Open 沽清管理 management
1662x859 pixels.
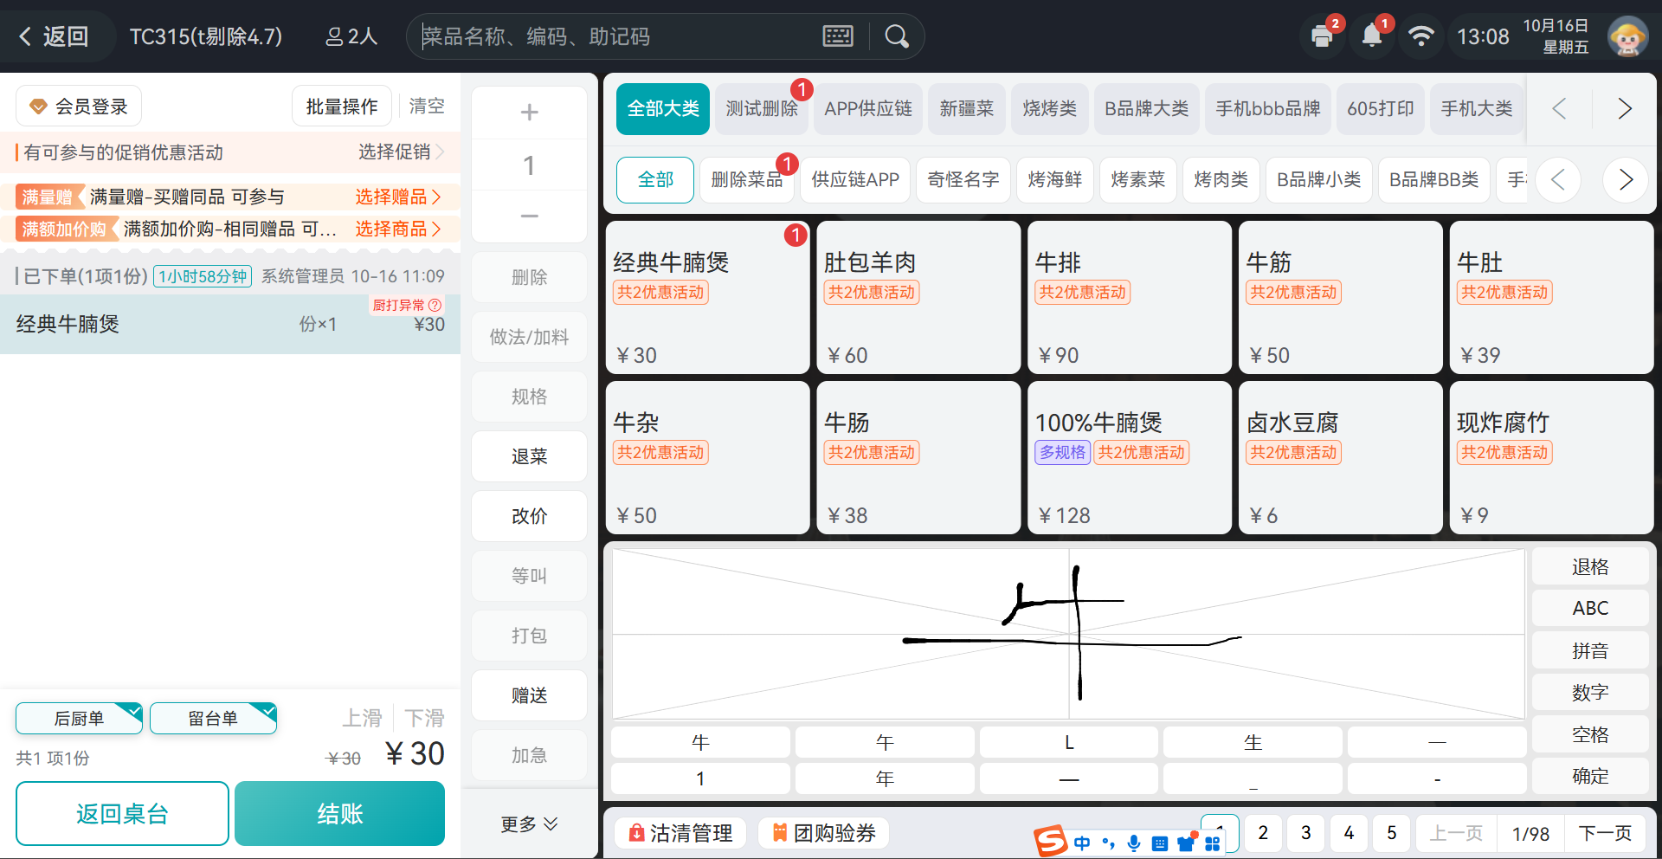tap(680, 833)
